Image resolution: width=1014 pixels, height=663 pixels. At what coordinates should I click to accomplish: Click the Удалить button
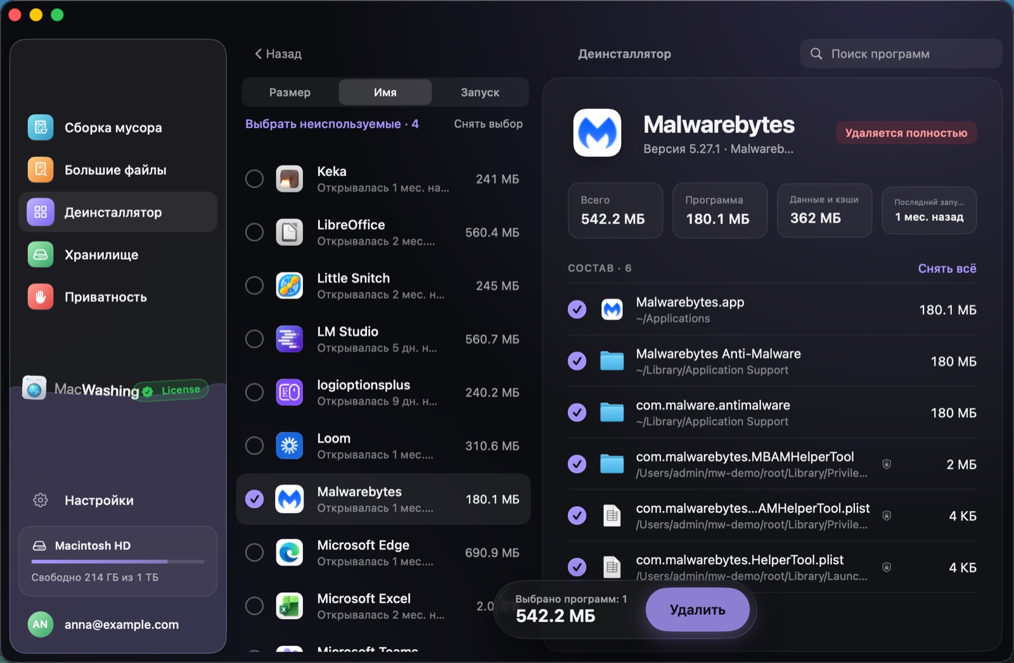698,610
